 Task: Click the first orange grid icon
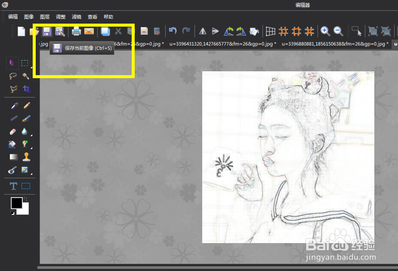point(283,31)
